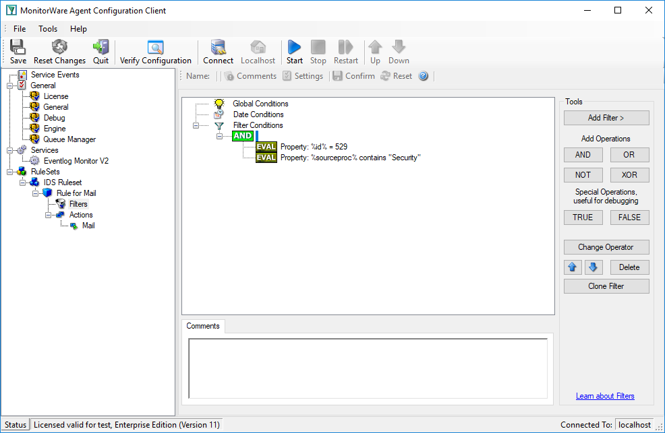The height and width of the screenshot is (433, 665).
Task: Click the Down arrow toolbar icon
Action: 399,46
